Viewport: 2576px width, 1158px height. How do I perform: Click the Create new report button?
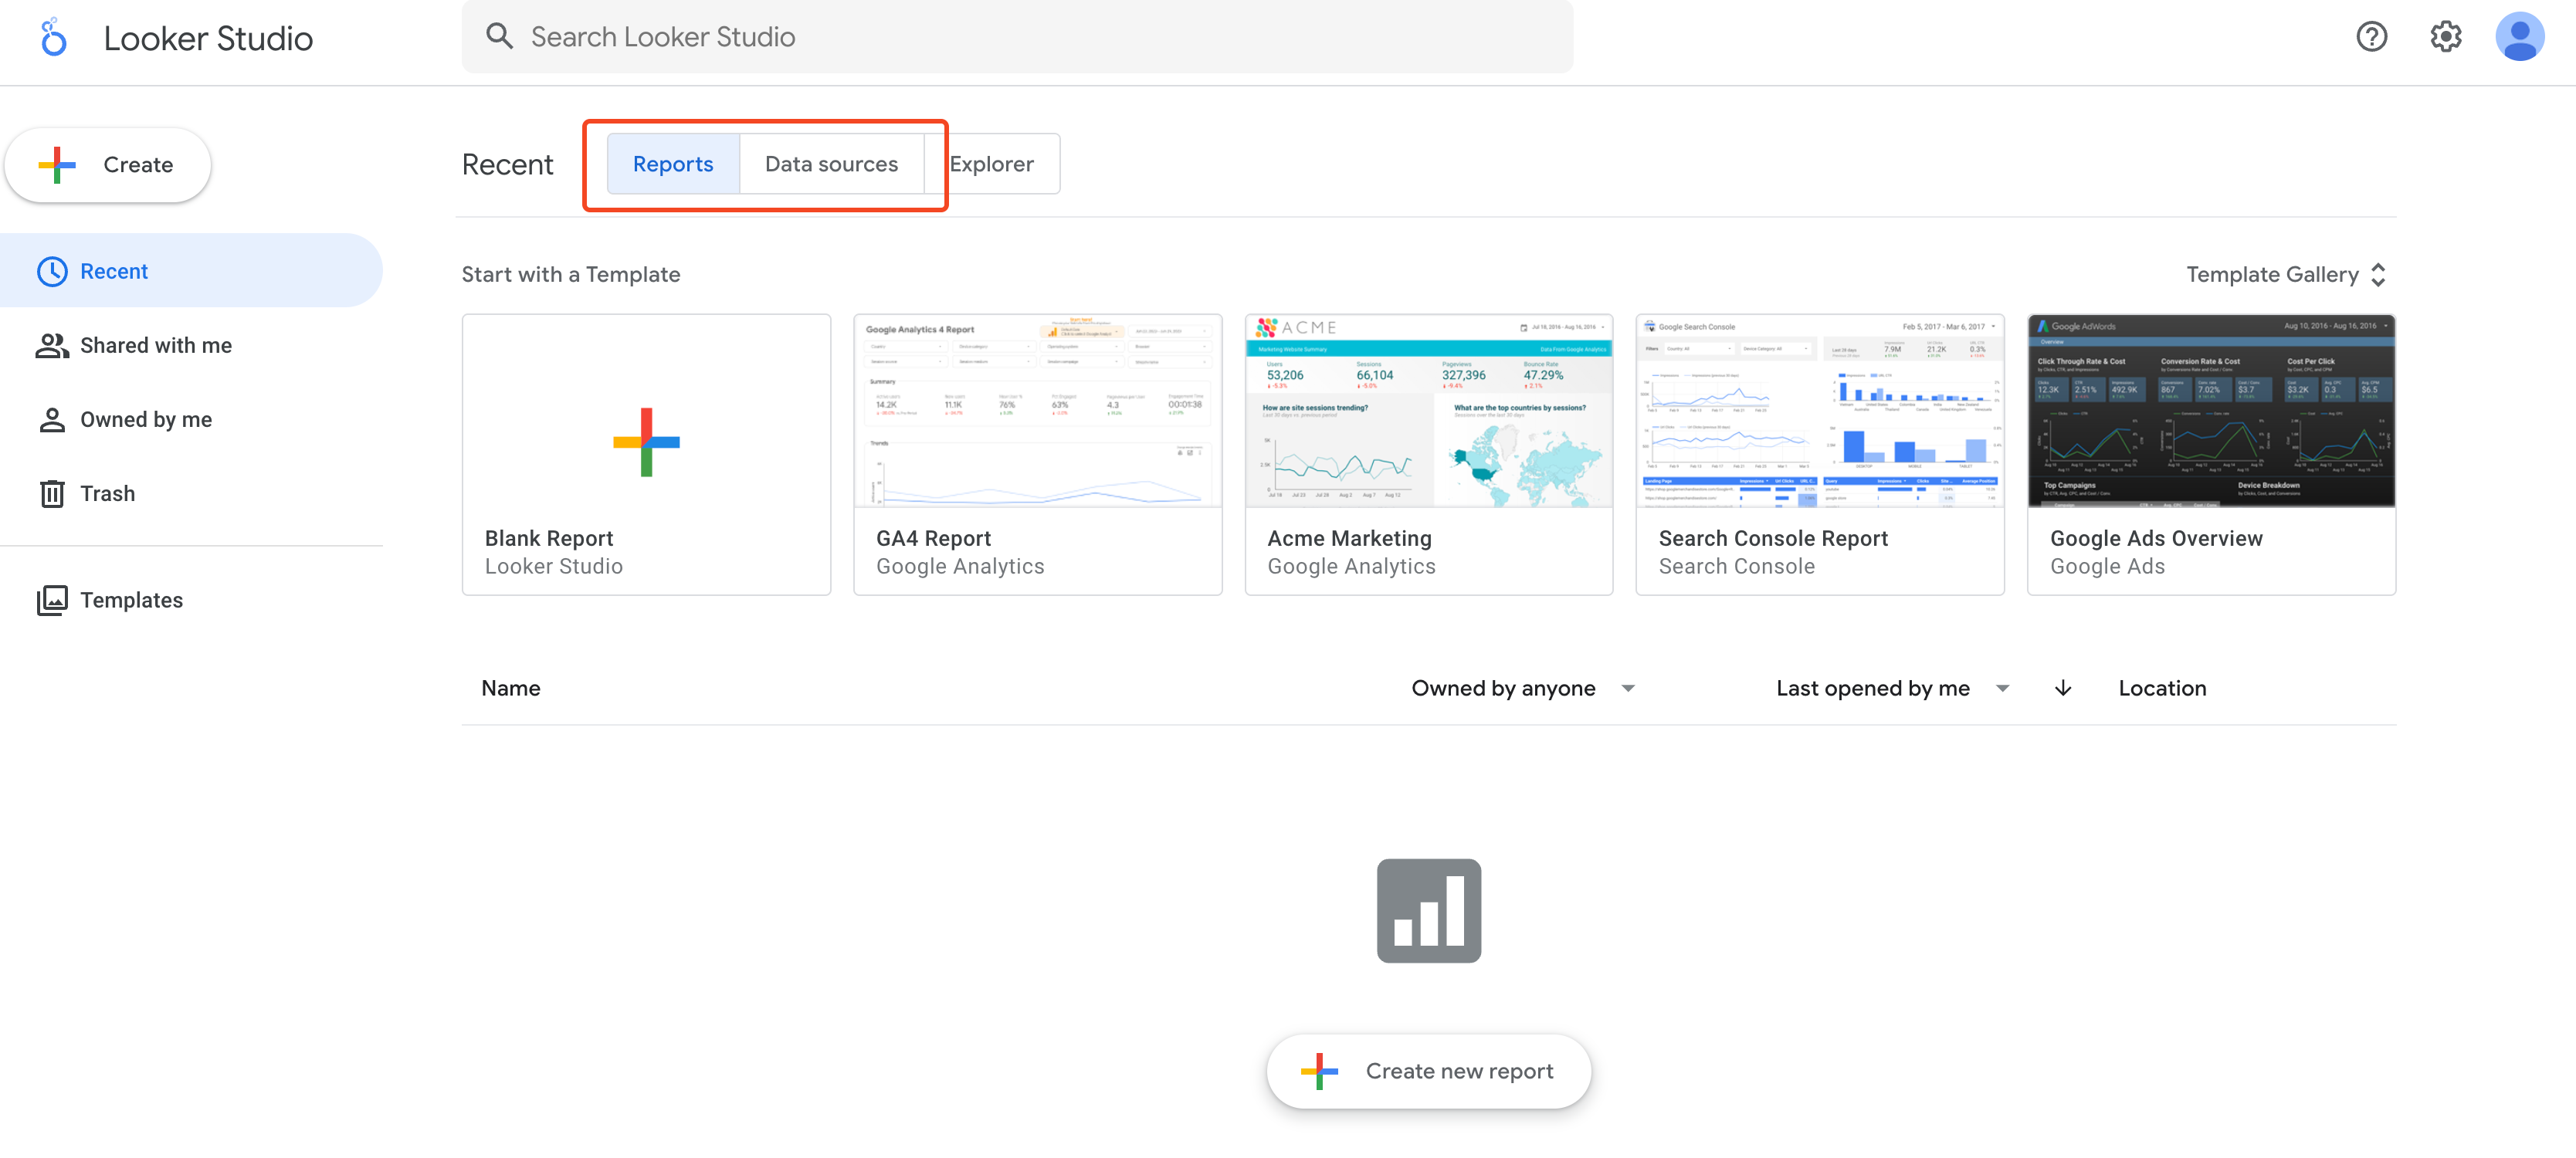(1428, 1070)
